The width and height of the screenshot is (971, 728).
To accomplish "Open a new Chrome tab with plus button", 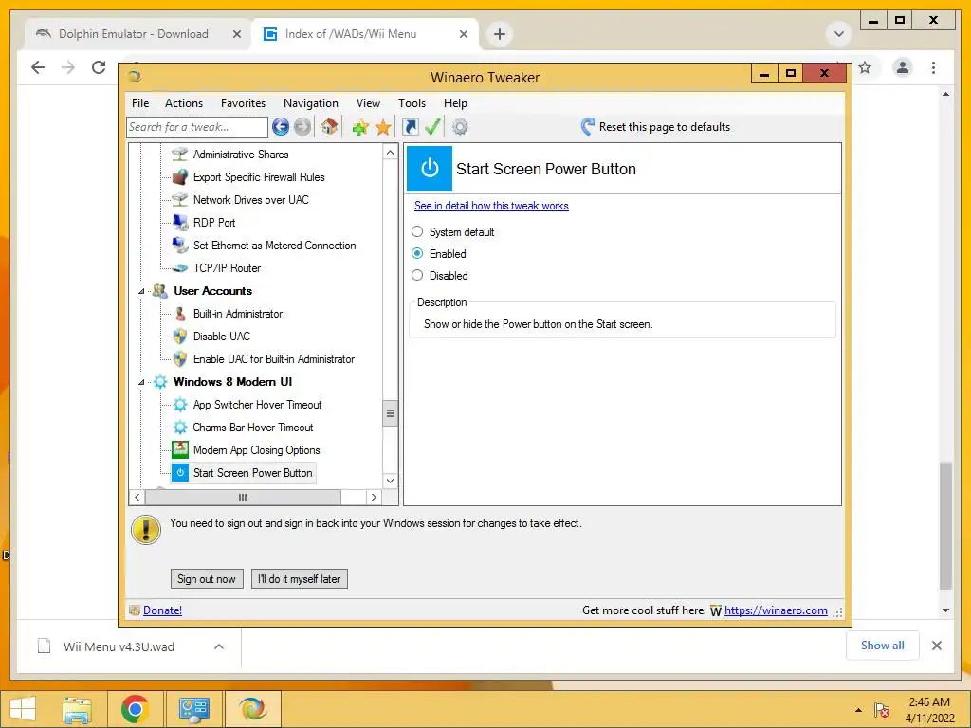I will (x=500, y=34).
